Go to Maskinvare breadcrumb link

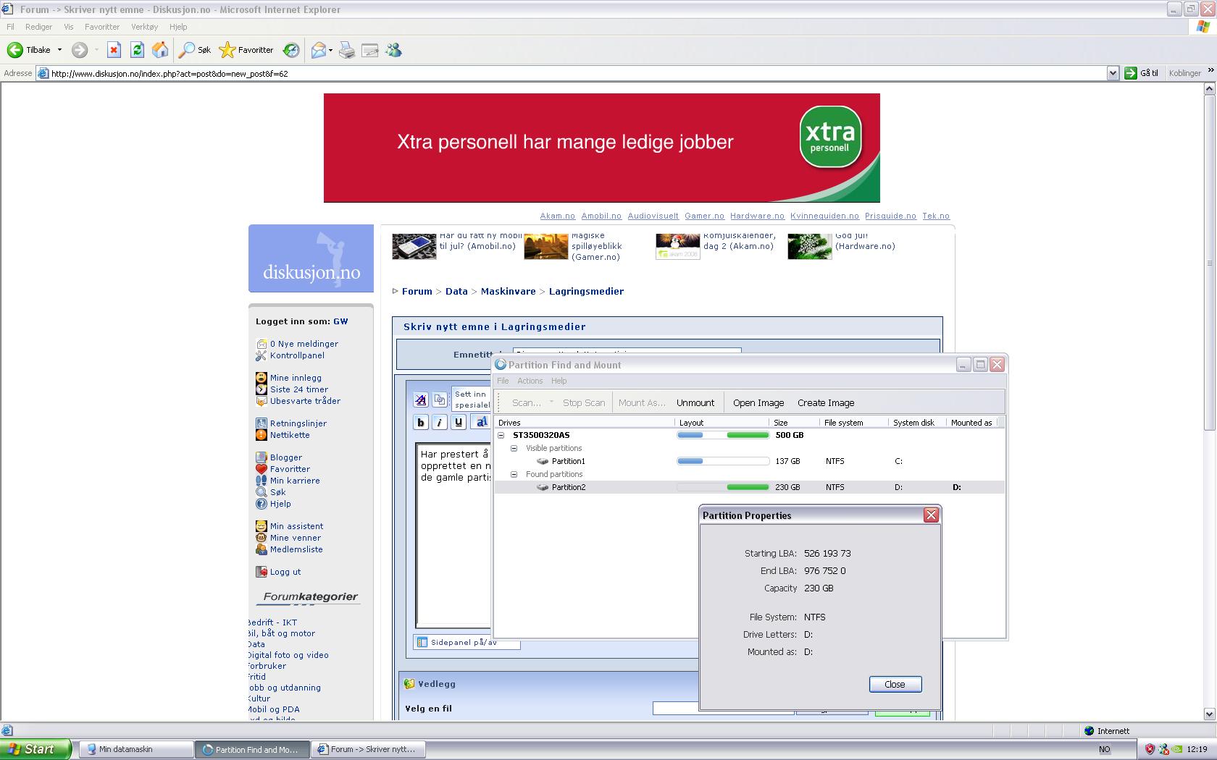tap(509, 291)
